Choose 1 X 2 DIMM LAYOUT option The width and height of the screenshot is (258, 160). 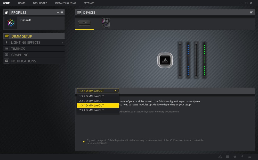(x=98, y=96)
